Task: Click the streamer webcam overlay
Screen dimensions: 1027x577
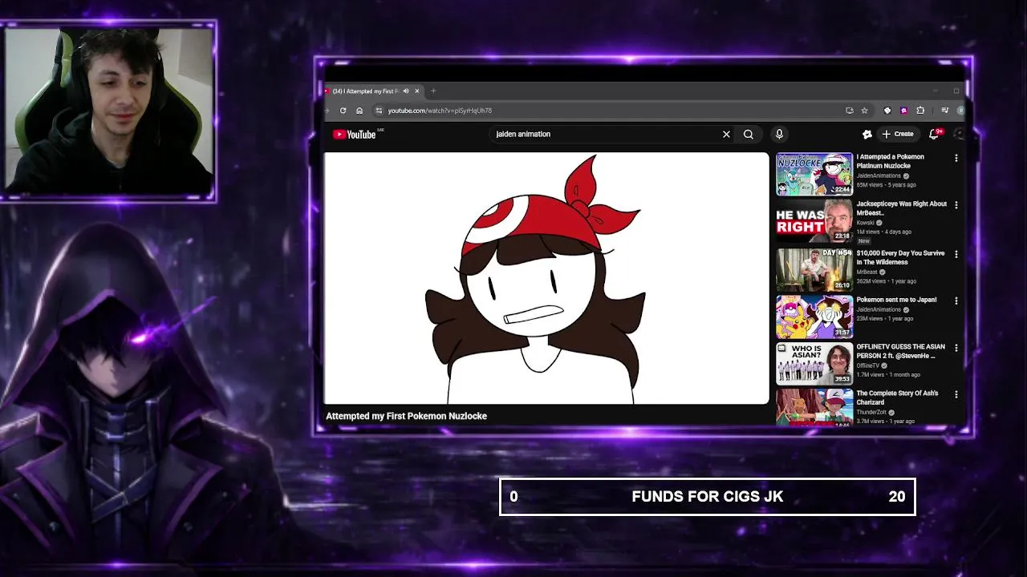Action: (x=109, y=111)
